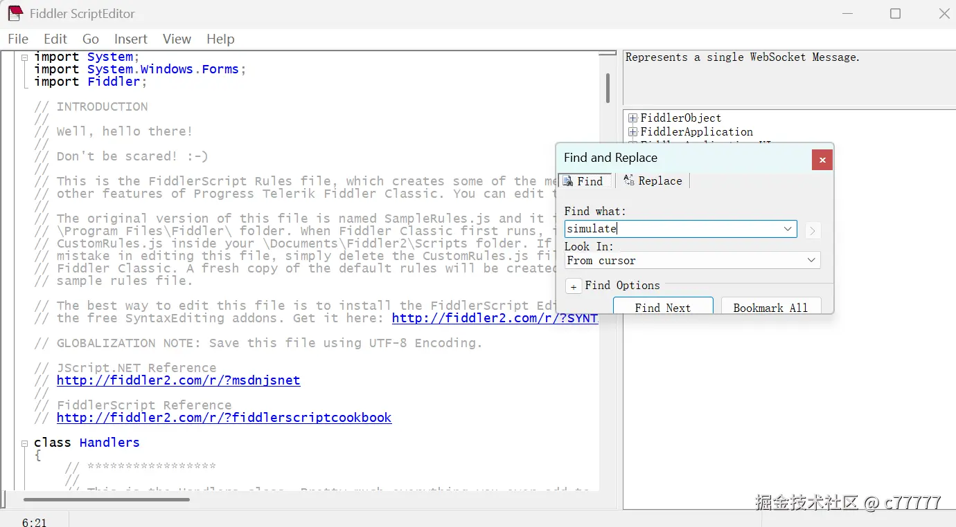The image size is (956, 527).
Task: Click the 'import Fiddler;' code line
Action: pos(91,82)
